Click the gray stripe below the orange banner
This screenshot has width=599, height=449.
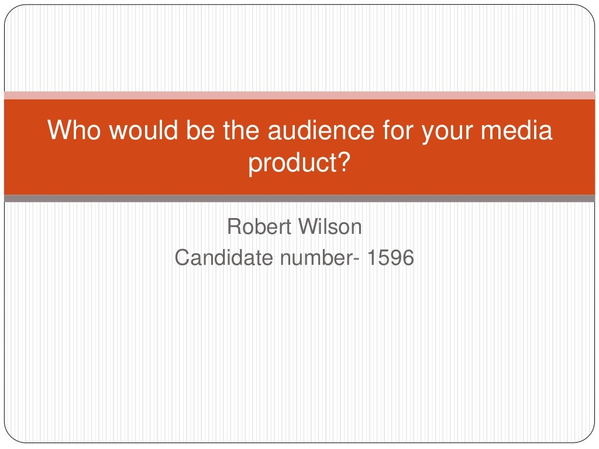(x=299, y=199)
